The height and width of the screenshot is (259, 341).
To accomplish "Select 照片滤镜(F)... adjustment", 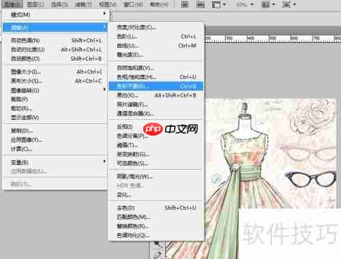I will click(x=156, y=104).
